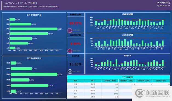This screenshot has width=172, height=101.
Task: Click the 部门 column header in table
Action: point(93,81)
